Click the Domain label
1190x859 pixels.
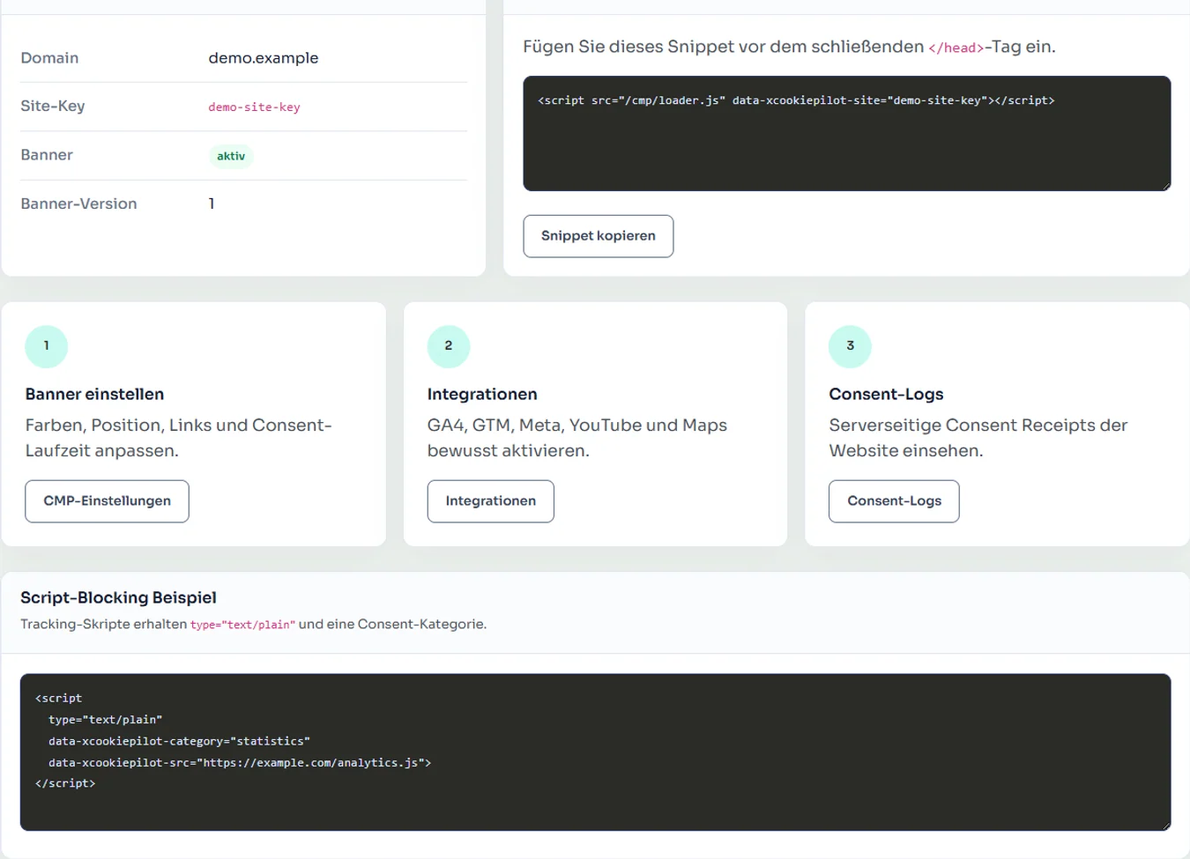coord(49,58)
